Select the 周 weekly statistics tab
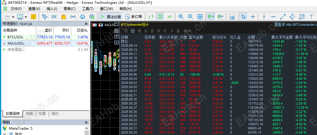This screenshot has width=317, height=135. click(139, 31)
